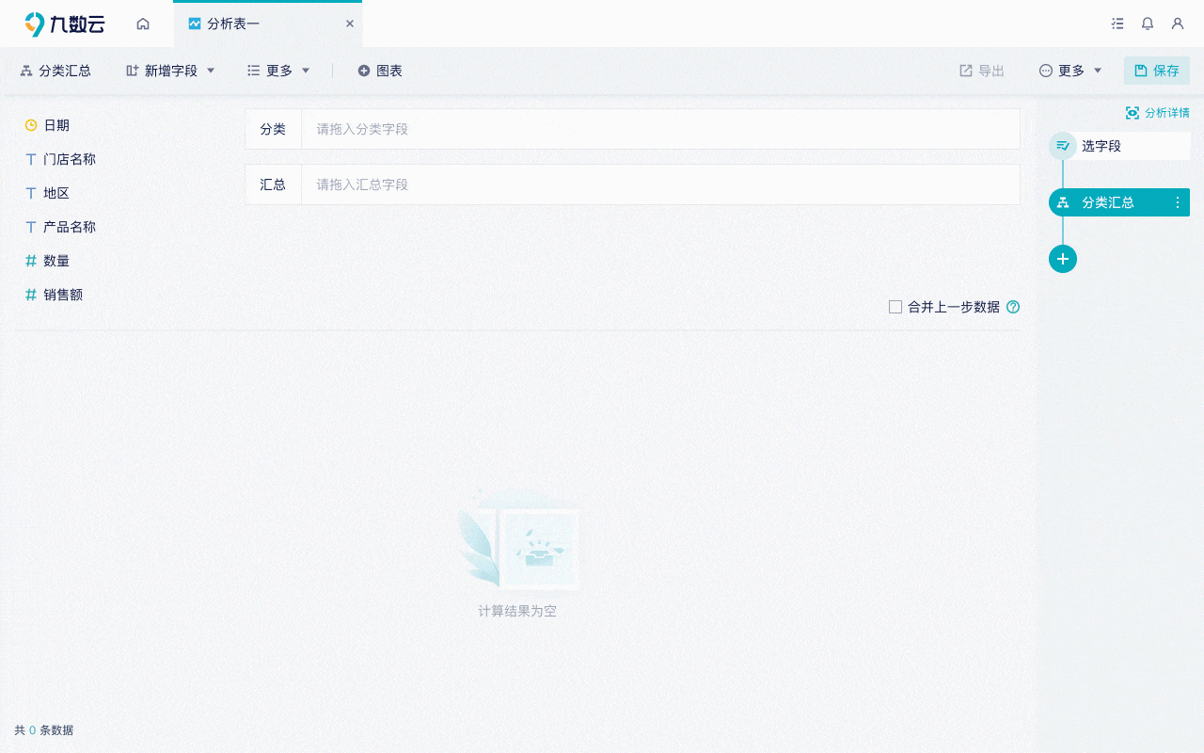Open the 新增字段 dropdown
Viewport: 1204px width, 753px height.
(x=170, y=71)
